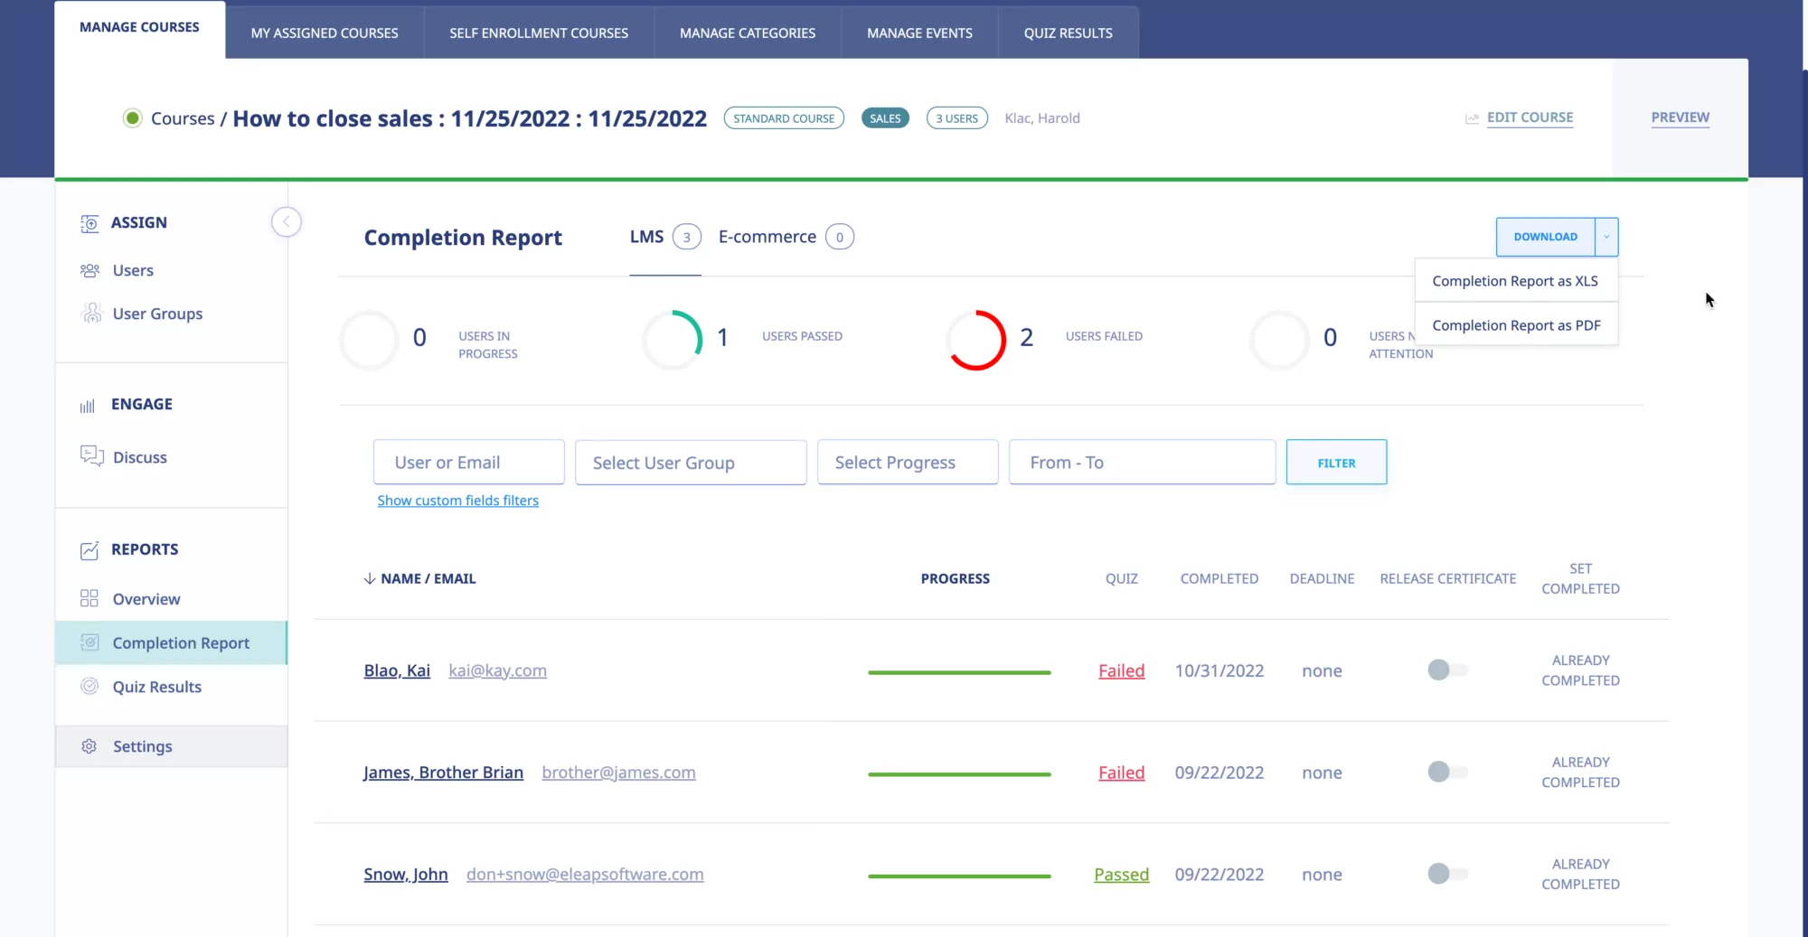Click the Discuss chat bubbles icon
Image resolution: width=1808 pixels, height=937 pixels.
click(x=91, y=456)
